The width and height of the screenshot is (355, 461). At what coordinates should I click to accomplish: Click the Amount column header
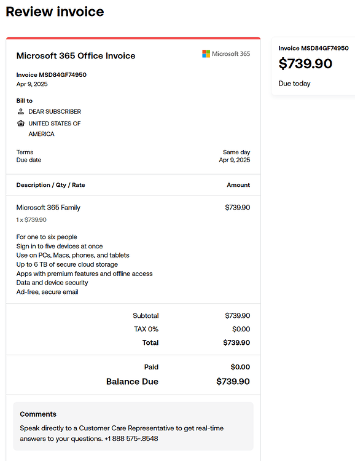[x=238, y=185]
